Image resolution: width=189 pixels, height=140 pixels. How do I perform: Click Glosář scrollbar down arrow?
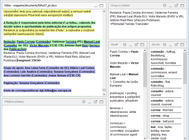pyautogui.click(x=145, y=138)
